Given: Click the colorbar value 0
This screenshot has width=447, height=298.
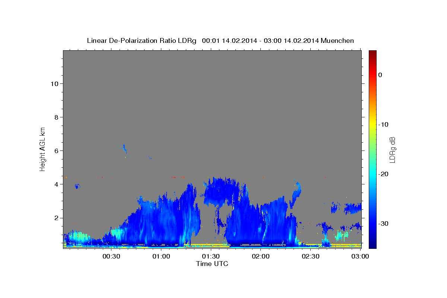Looking at the screenshot, I should [380, 75].
